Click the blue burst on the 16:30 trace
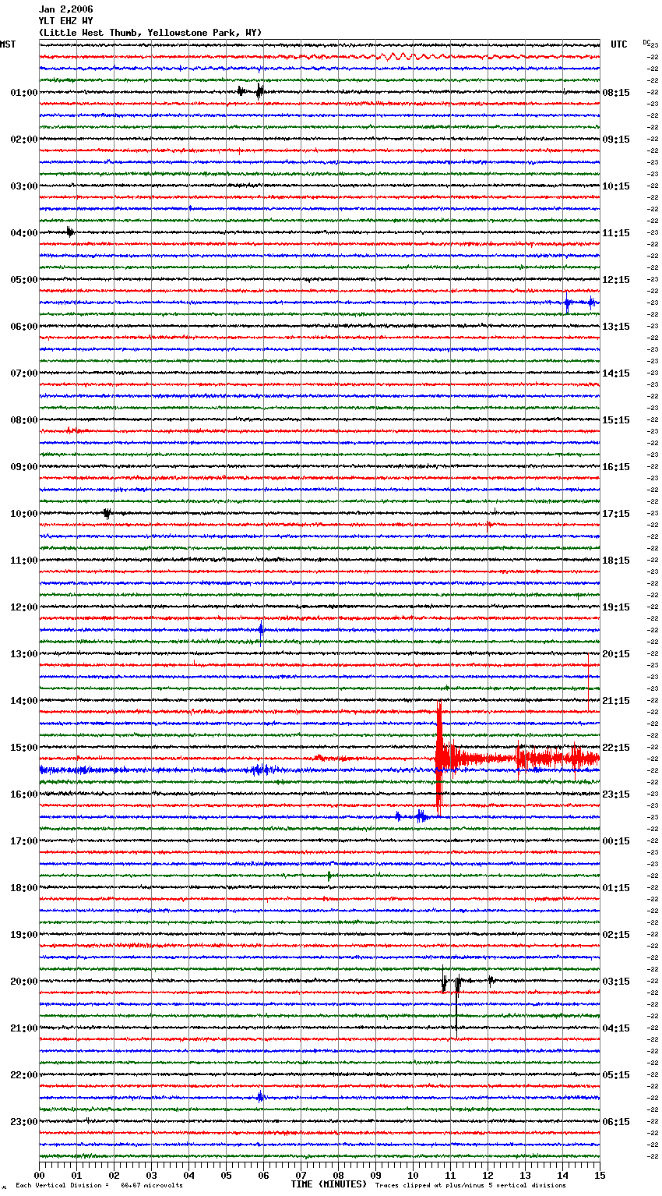Screen dimensions: 662x1196 coord(420,816)
